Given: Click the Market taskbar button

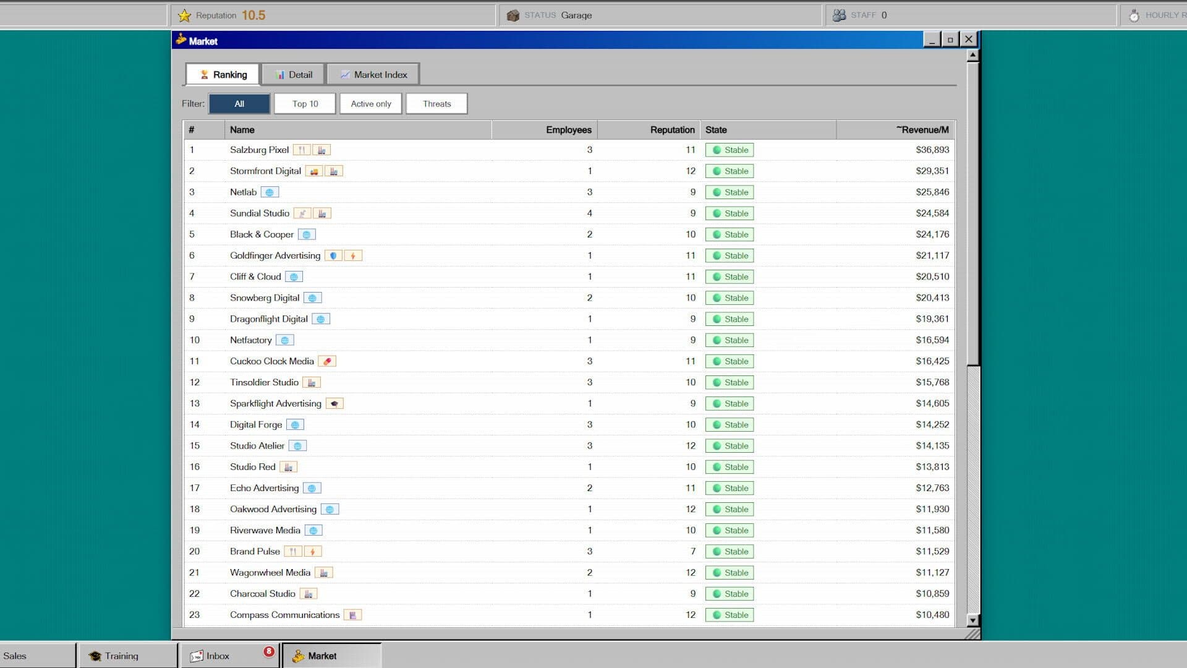Looking at the screenshot, I should coord(332,656).
